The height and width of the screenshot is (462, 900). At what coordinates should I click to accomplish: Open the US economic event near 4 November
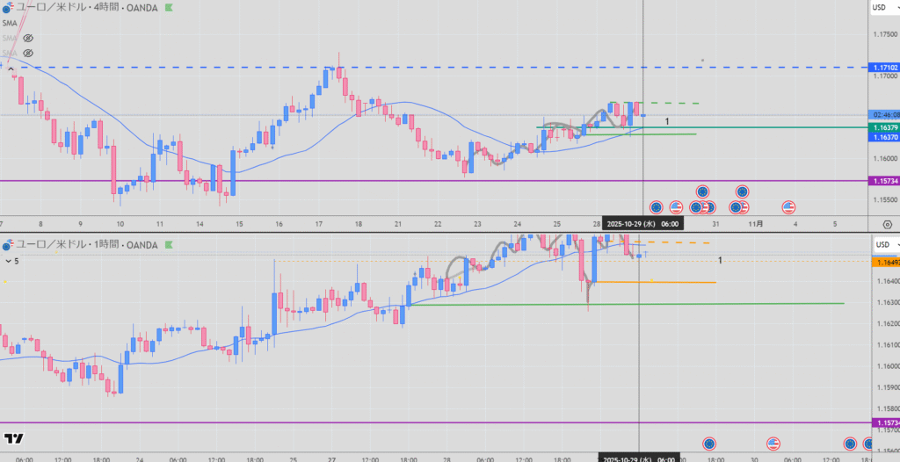coord(788,207)
